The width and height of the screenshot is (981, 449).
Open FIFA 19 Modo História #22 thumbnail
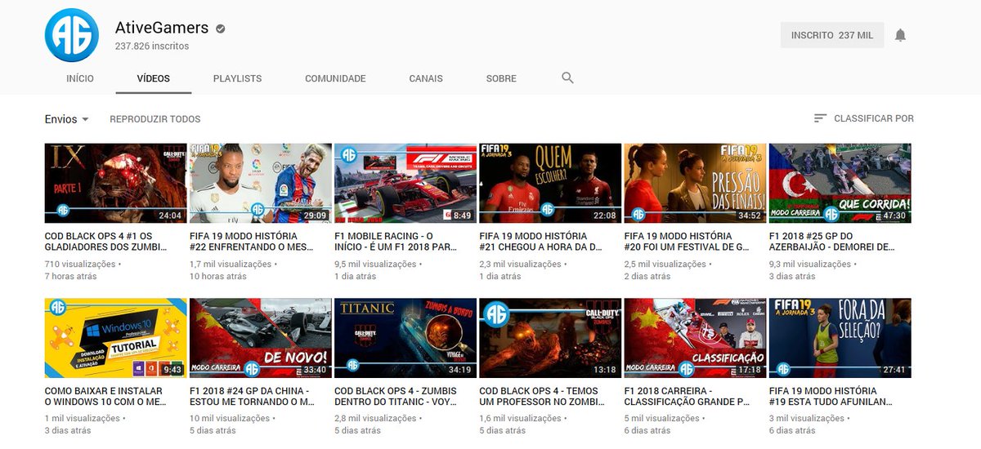pyautogui.click(x=261, y=183)
